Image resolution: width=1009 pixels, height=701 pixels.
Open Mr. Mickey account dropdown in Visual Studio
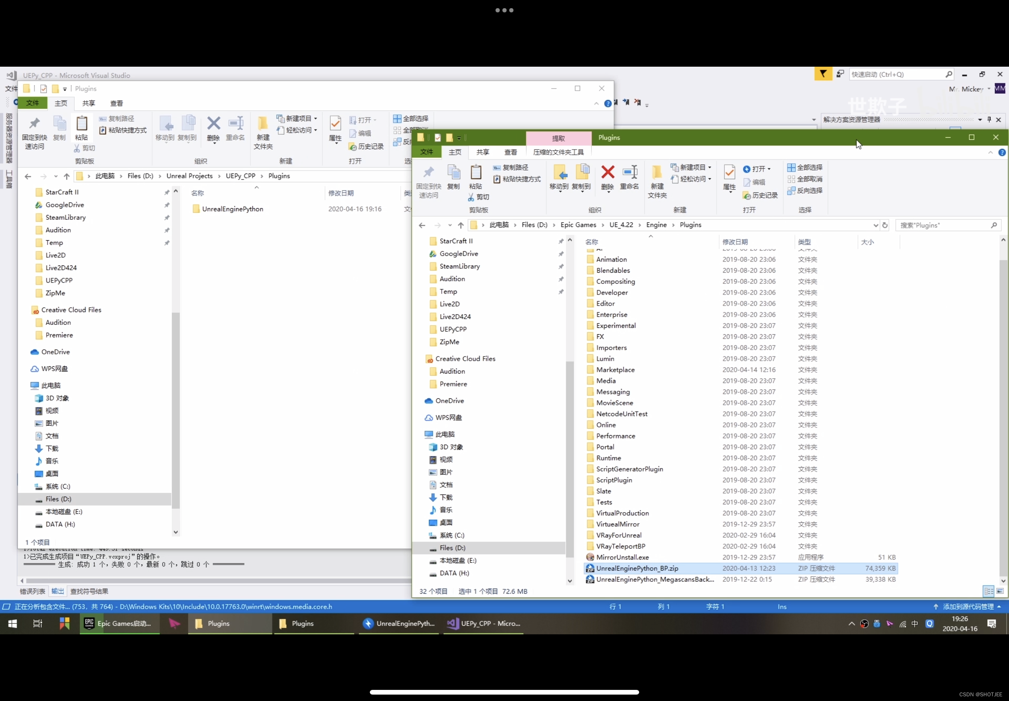(x=970, y=89)
